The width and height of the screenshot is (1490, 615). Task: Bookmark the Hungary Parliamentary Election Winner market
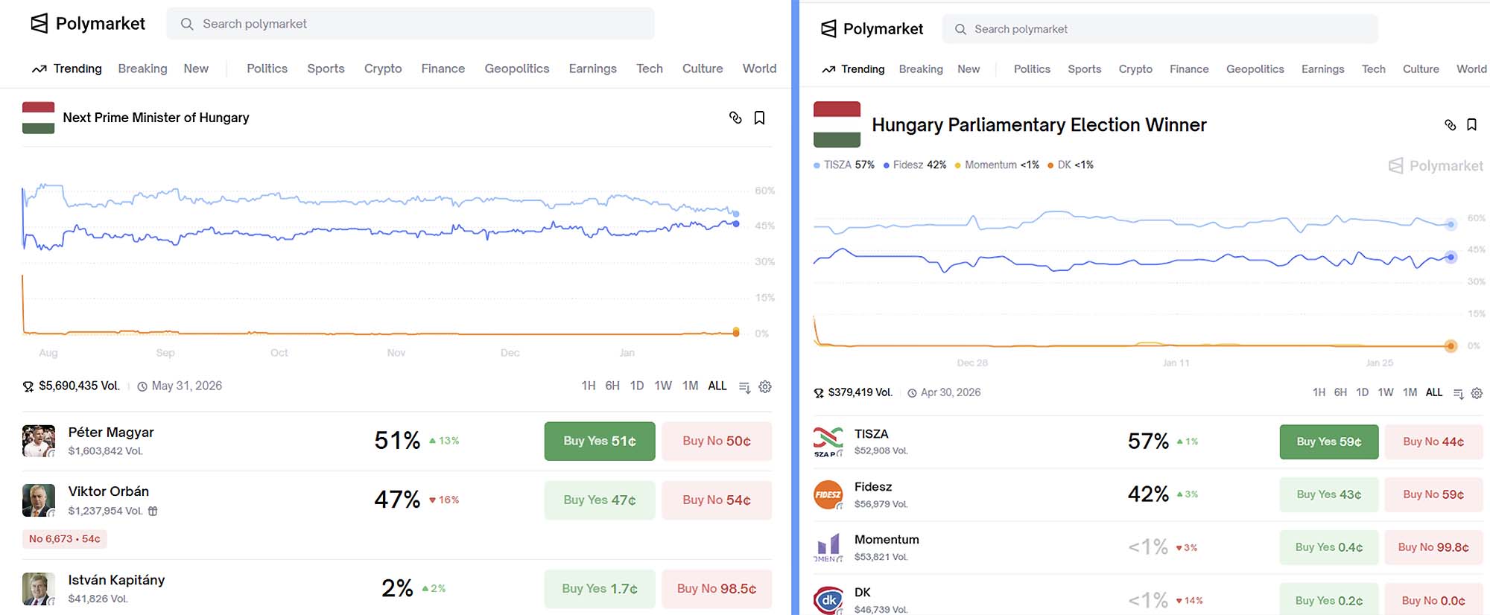(x=1471, y=125)
